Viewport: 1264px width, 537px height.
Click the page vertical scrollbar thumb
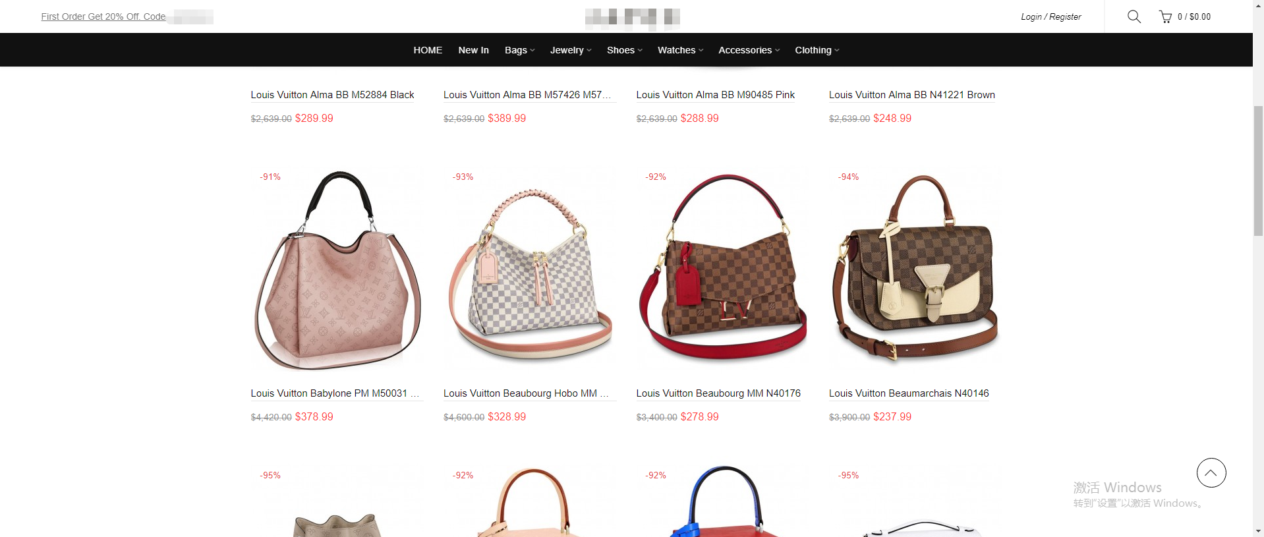1258,170
